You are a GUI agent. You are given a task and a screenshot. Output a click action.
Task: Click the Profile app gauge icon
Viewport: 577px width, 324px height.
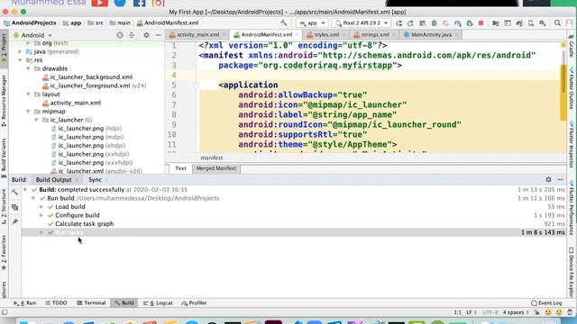pyautogui.click(x=457, y=23)
